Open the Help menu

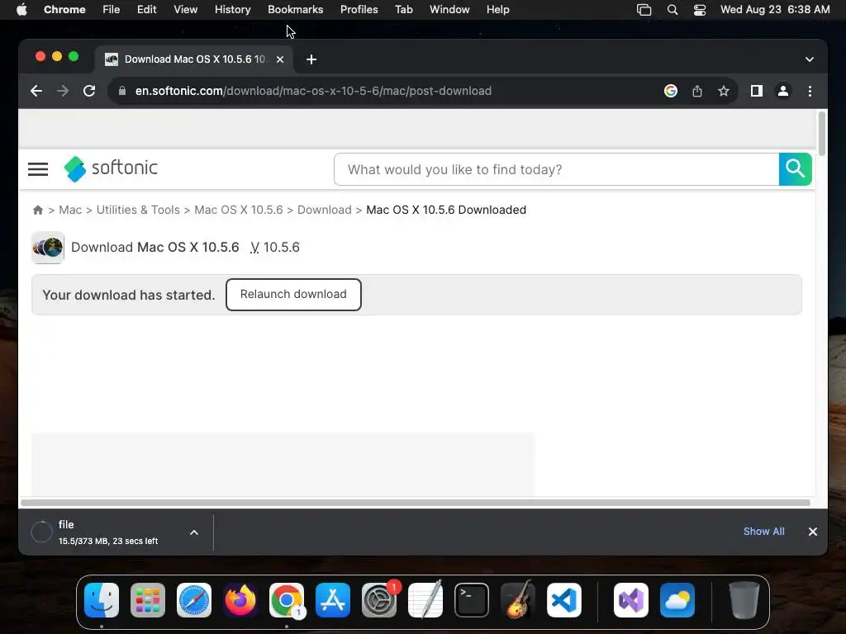497,10
